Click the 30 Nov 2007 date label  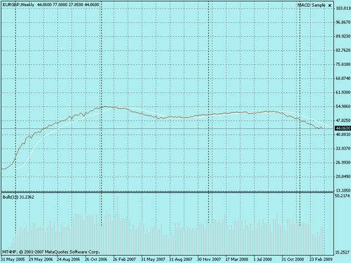[210, 259]
